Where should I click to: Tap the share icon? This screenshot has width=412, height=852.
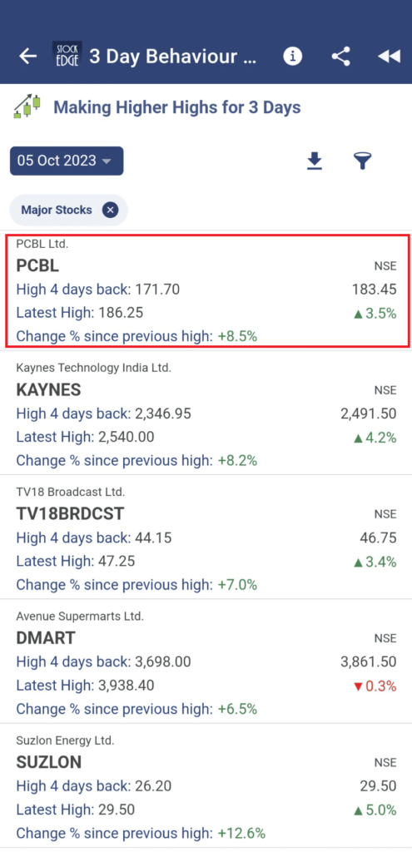point(340,57)
